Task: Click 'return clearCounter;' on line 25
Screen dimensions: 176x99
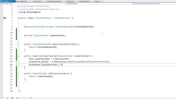Action: 41,76
